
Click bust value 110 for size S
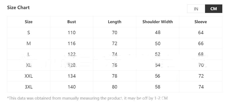pyautogui.click(x=71, y=33)
